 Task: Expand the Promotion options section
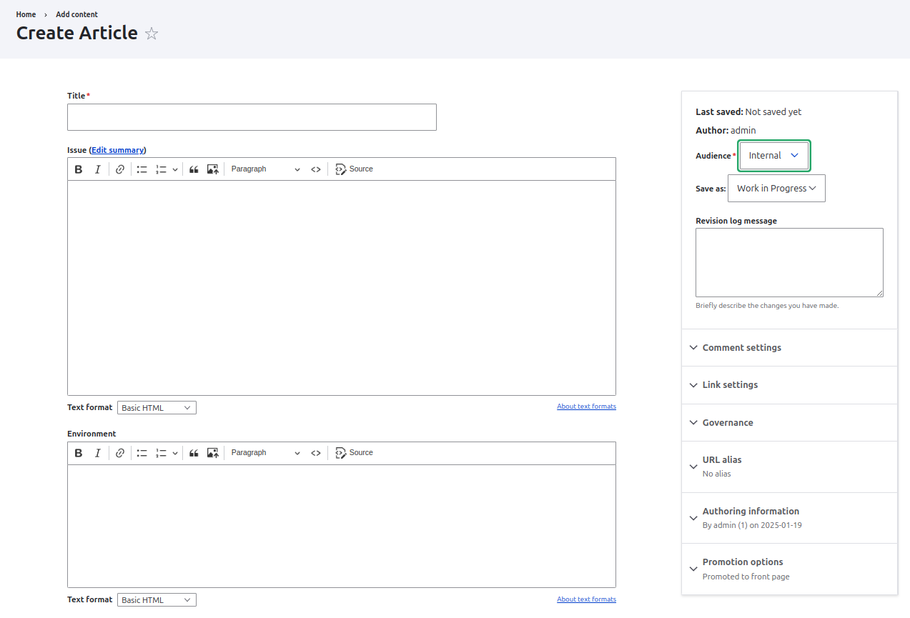[x=789, y=569]
